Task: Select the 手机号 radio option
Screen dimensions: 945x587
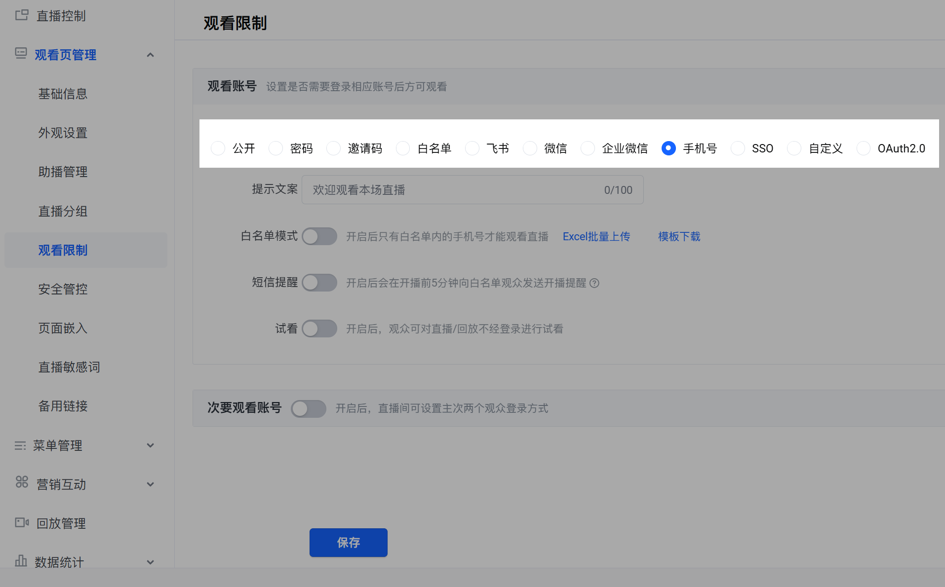Action: [x=669, y=148]
